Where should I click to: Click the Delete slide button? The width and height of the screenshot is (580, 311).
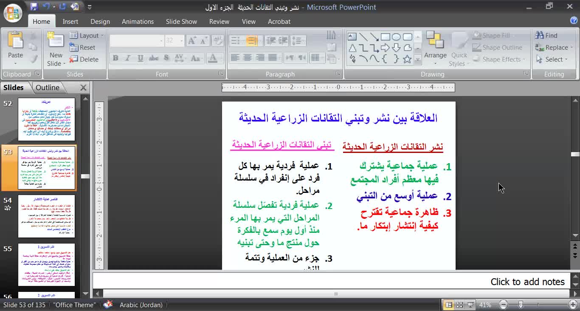(84, 59)
